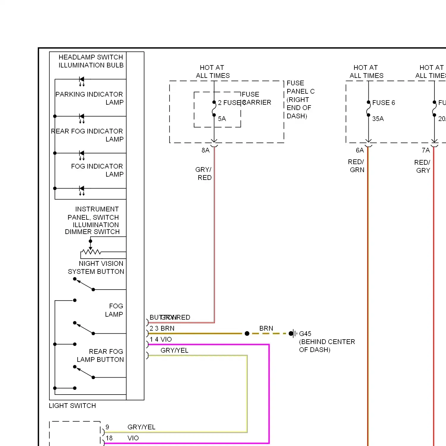Select the BRN label on dashed wire
Image resolution: width=446 pixels, height=446 pixels.
tap(266, 328)
